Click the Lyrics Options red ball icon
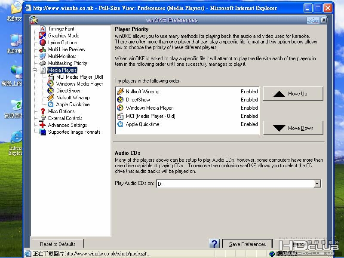 43,43
